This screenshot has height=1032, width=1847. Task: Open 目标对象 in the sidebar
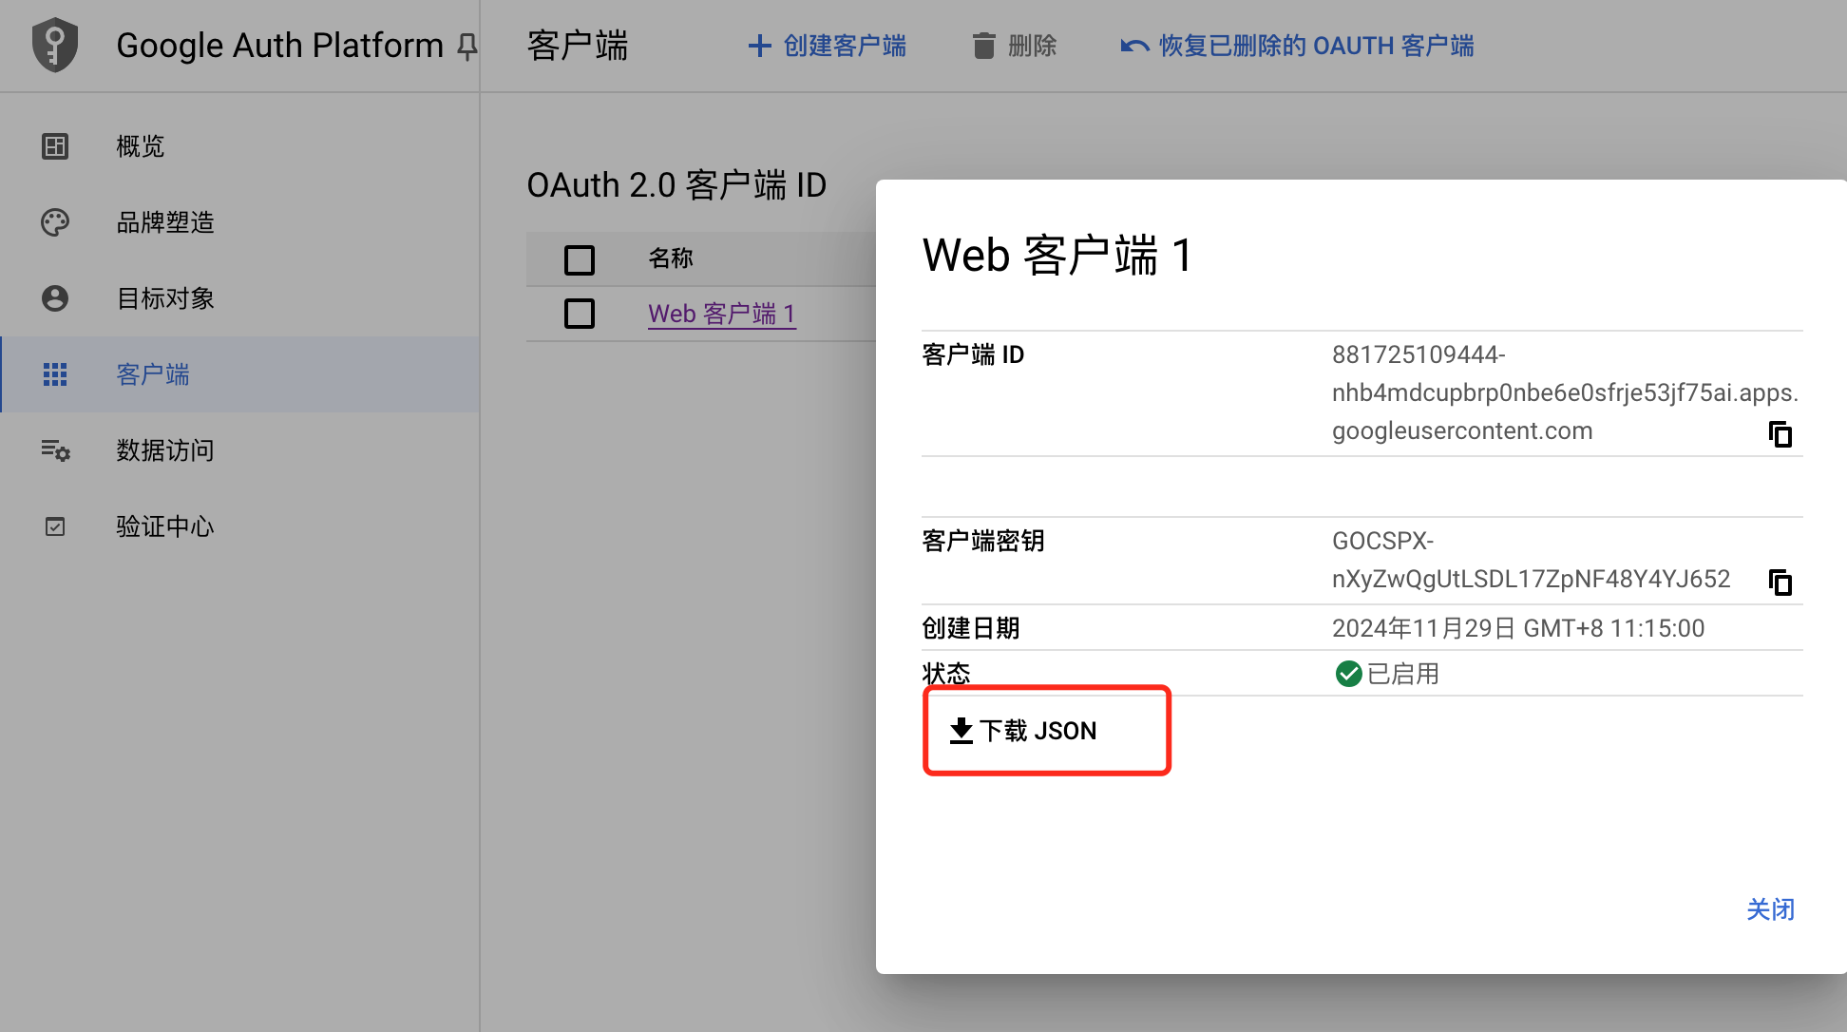click(x=239, y=298)
